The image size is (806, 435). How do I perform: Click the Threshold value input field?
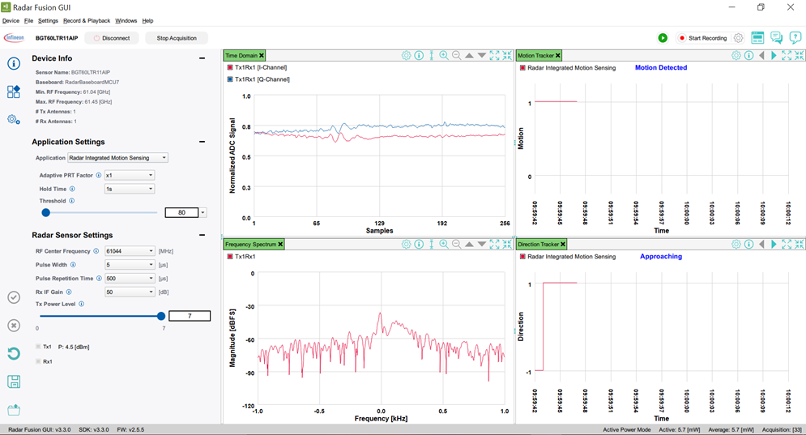[181, 213]
